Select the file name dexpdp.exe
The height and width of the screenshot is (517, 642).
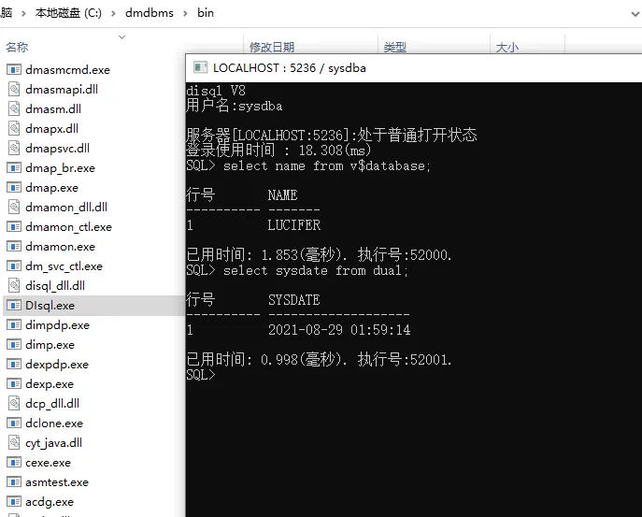coord(57,365)
